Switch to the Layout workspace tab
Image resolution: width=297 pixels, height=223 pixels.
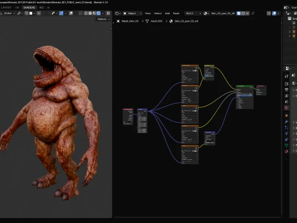[x=6, y=7]
